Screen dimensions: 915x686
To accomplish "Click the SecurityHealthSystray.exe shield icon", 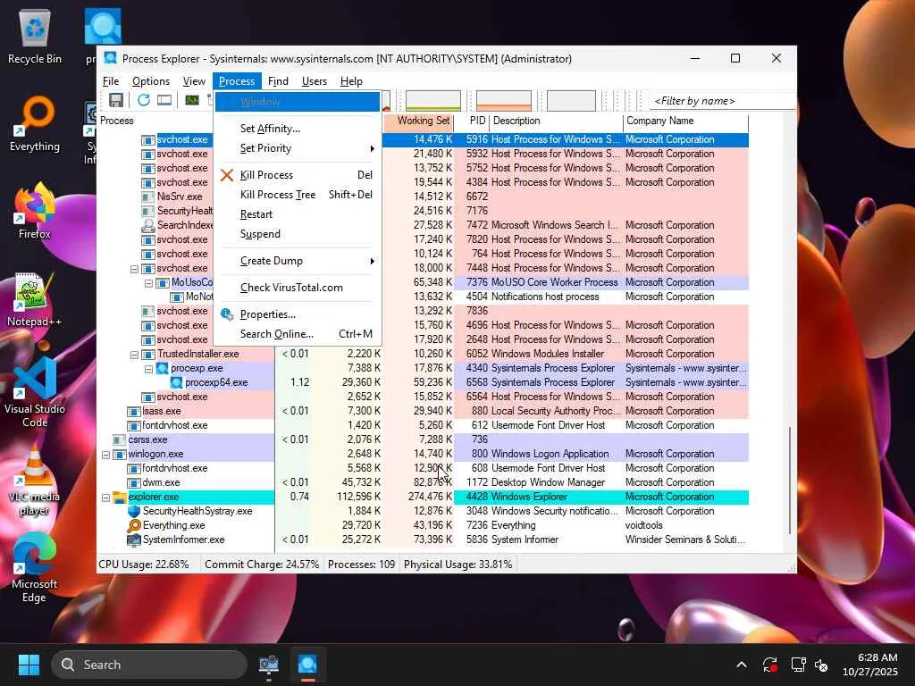I will pos(134,511).
